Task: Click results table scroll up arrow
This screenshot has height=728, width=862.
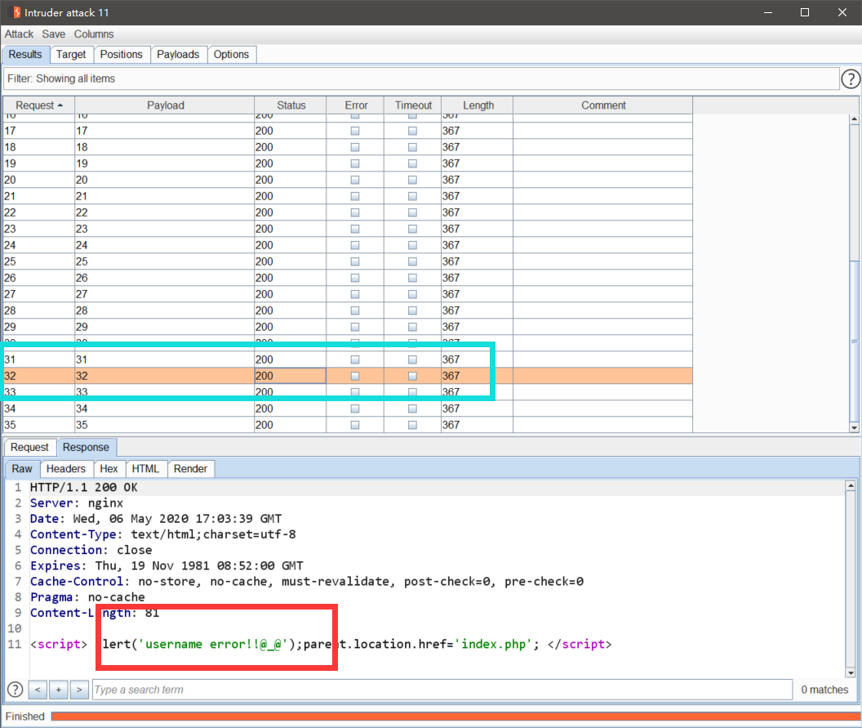Action: [854, 118]
